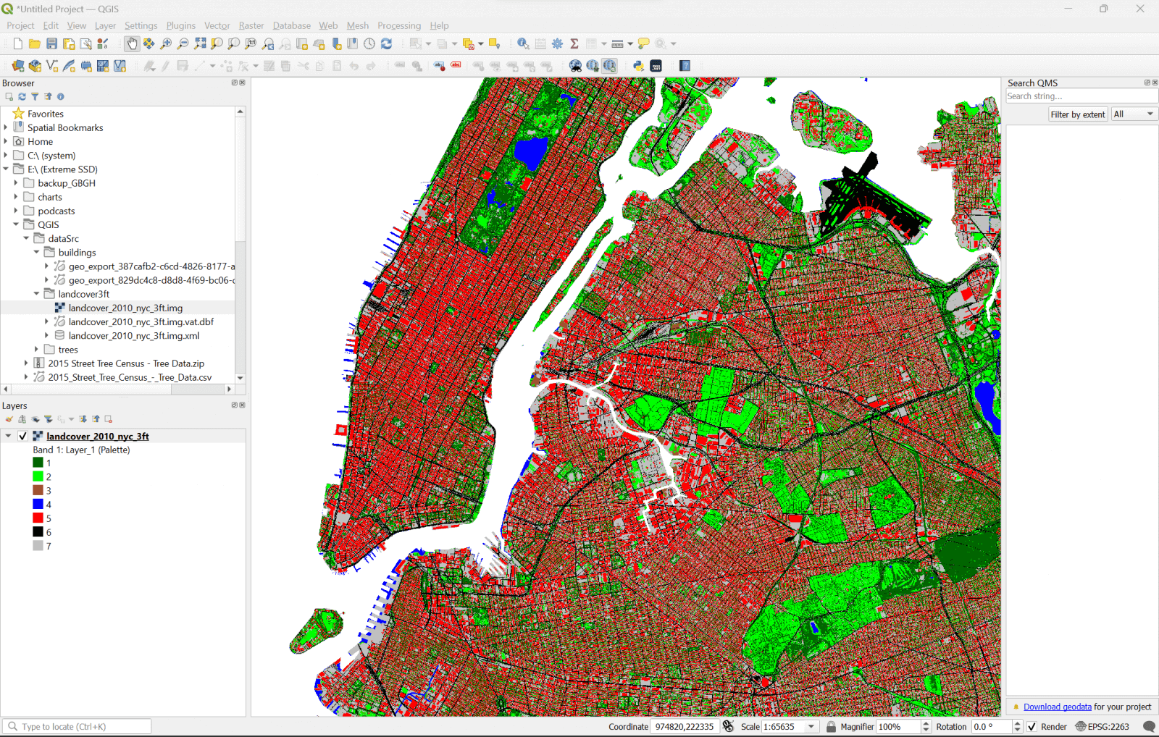Open the Identify Features tool
The height and width of the screenshot is (737, 1159).
click(x=523, y=44)
